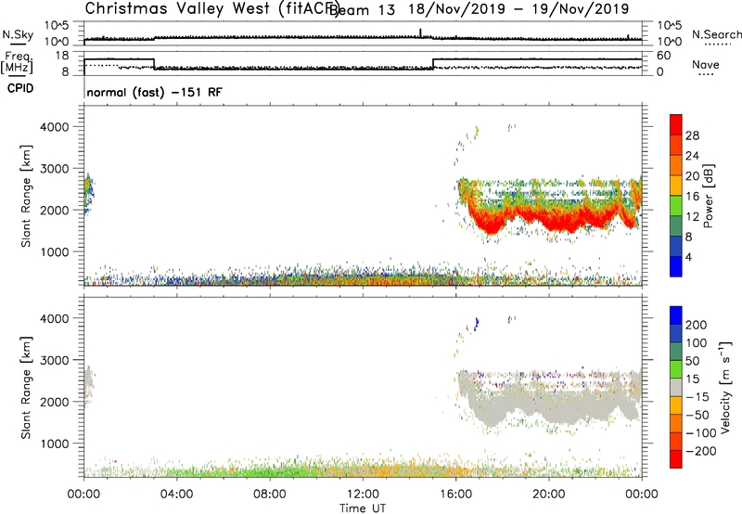Viewport: 742px width, 514px height.
Task: Click the 'normal (fast) -151 RF' text
Action: [x=154, y=92]
